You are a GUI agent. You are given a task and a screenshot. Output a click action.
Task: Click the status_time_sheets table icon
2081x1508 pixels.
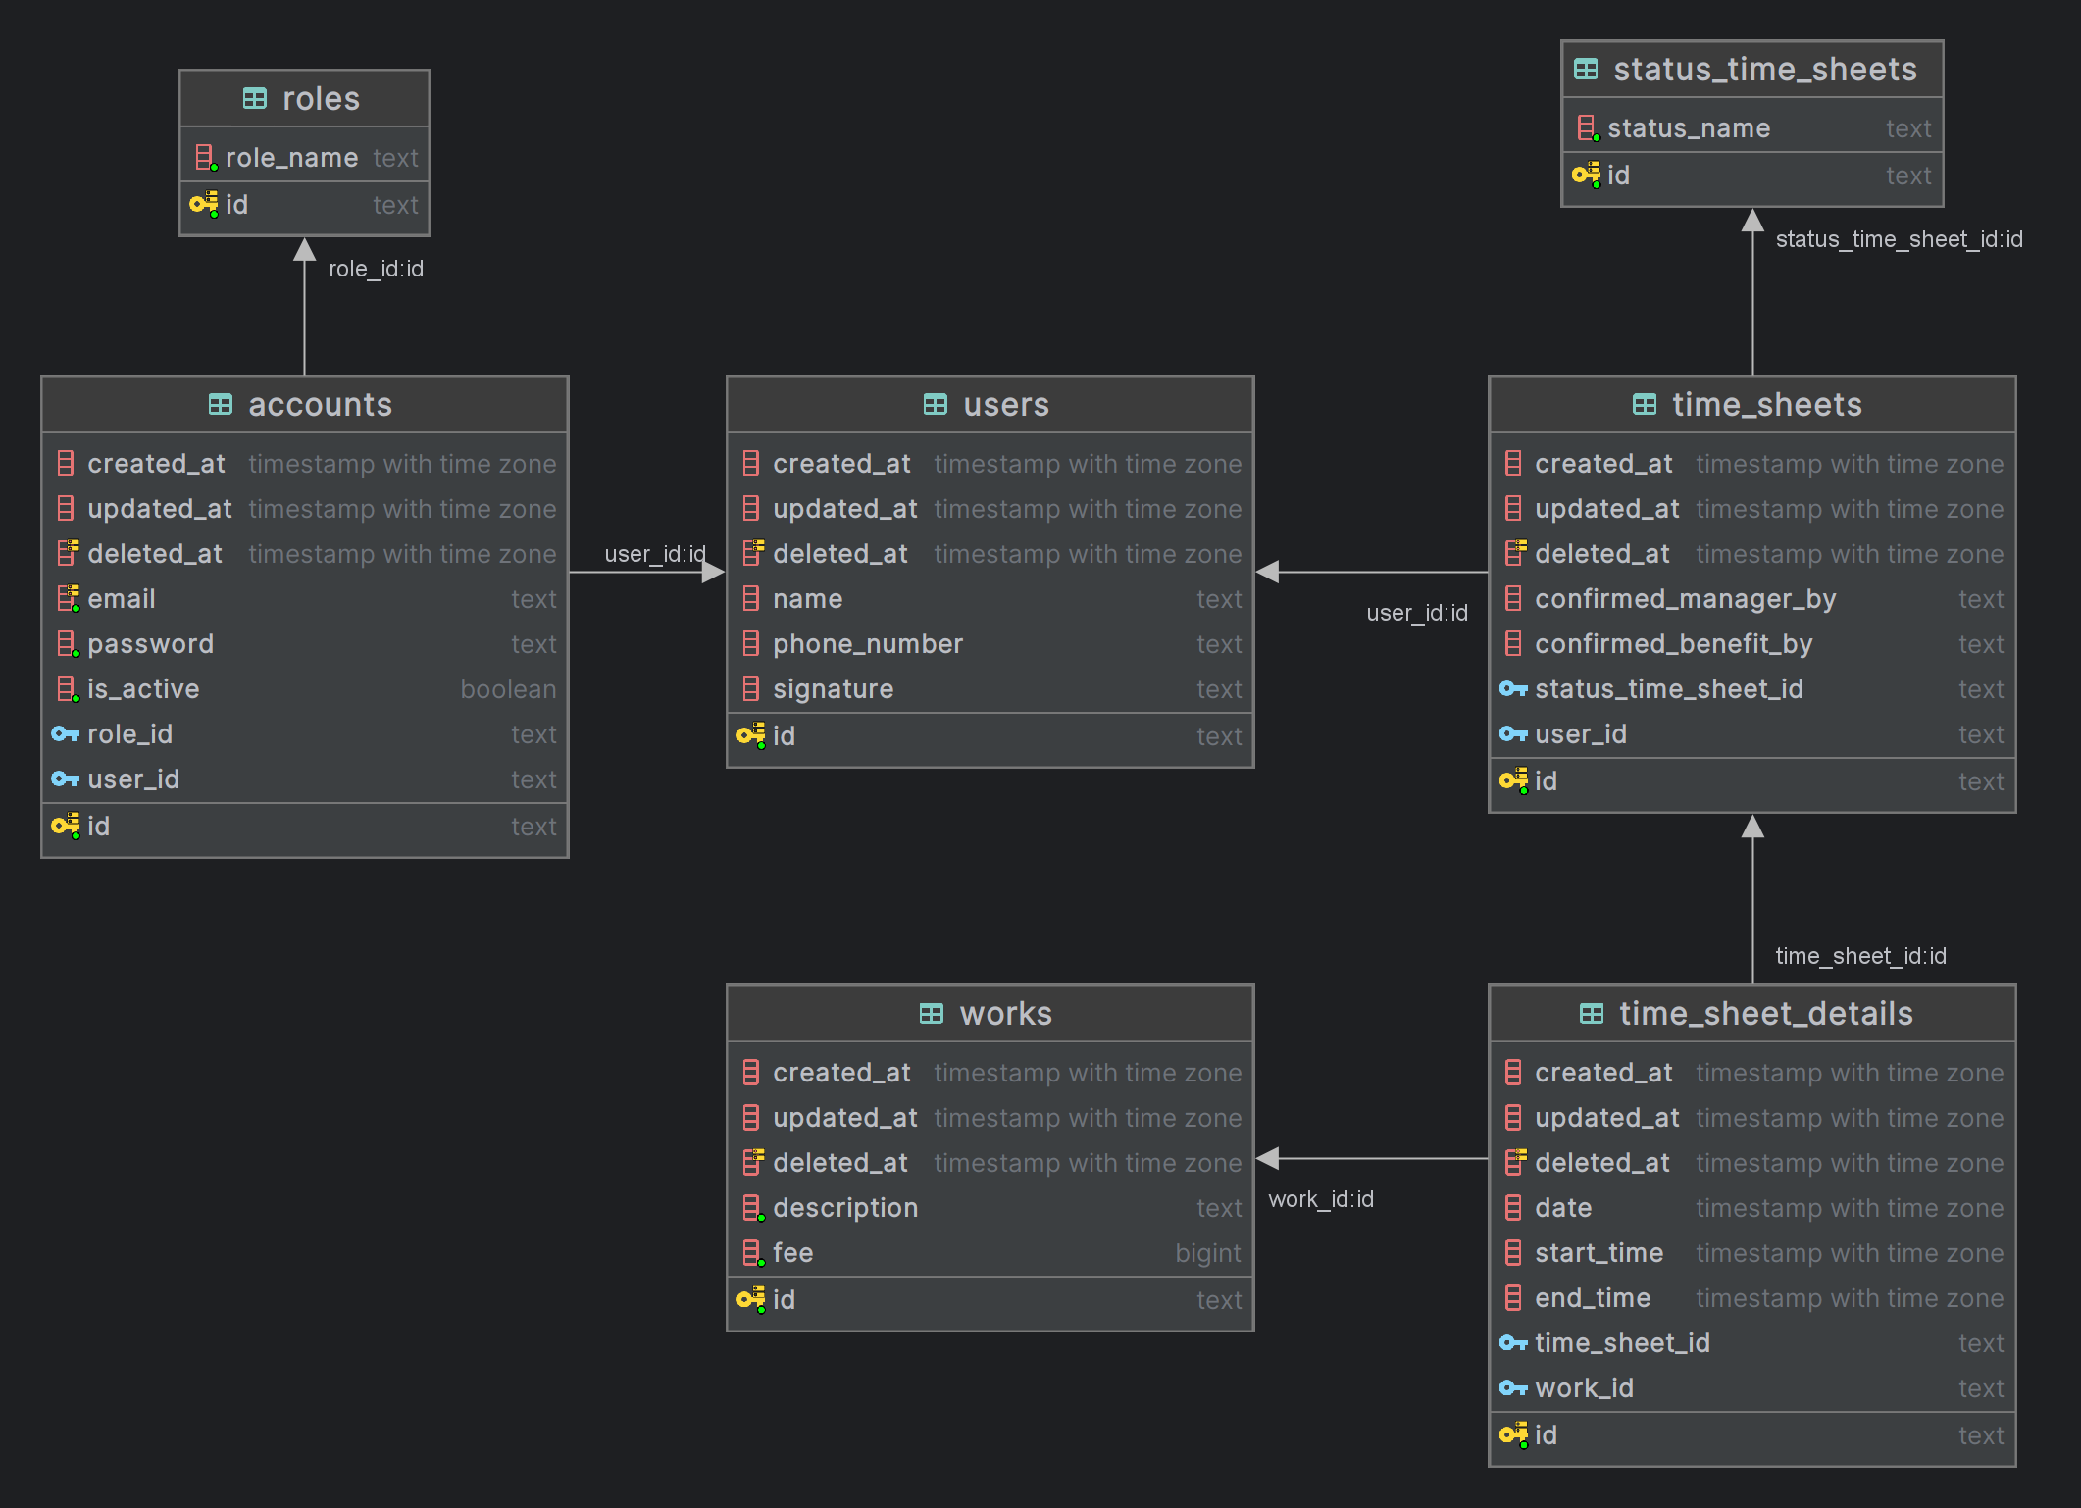[1586, 70]
